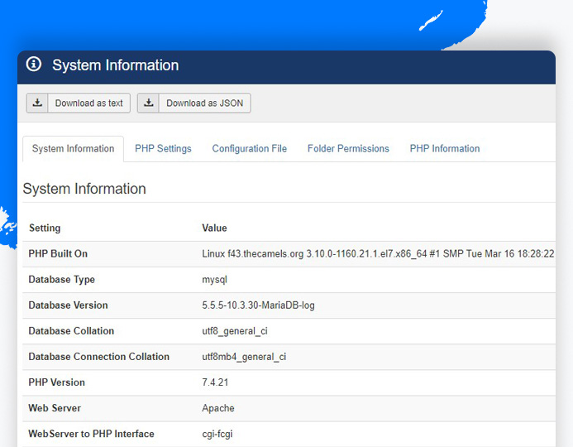Screen dimensions: 573x447
Task: Click the Database Version label
Action: (x=68, y=305)
